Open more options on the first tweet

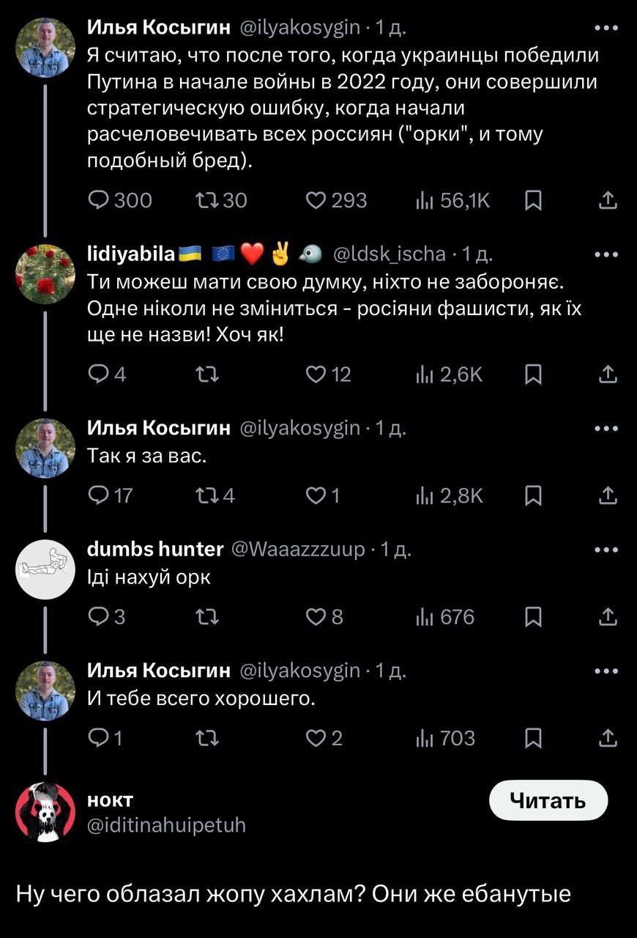606,29
